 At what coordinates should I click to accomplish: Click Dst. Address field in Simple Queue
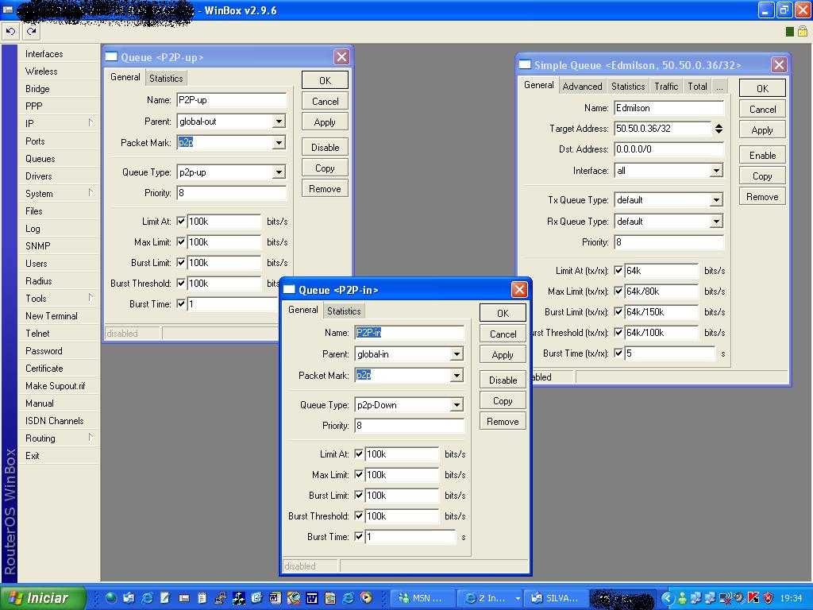point(669,149)
